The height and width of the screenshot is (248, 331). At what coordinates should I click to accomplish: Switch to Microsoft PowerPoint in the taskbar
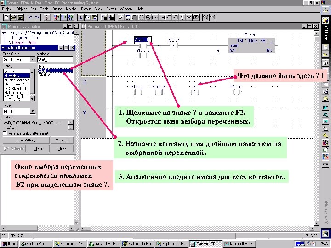pyautogui.click(x=239, y=244)
